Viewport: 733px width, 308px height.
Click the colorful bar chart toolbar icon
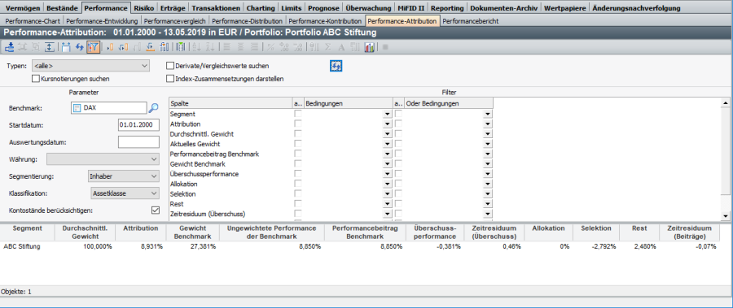(x=369, y=46)
